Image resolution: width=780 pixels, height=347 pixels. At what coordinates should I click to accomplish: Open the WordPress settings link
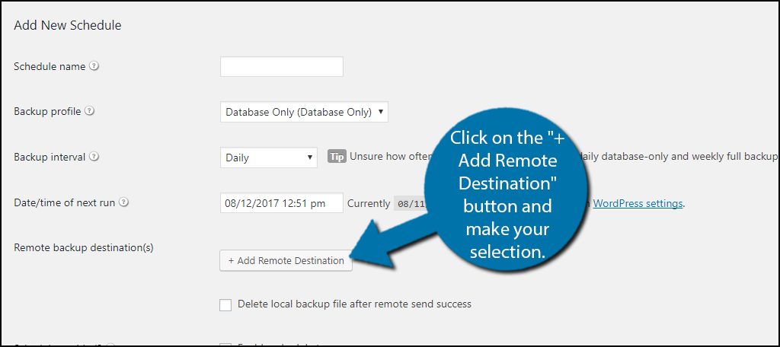coord(638,203)
